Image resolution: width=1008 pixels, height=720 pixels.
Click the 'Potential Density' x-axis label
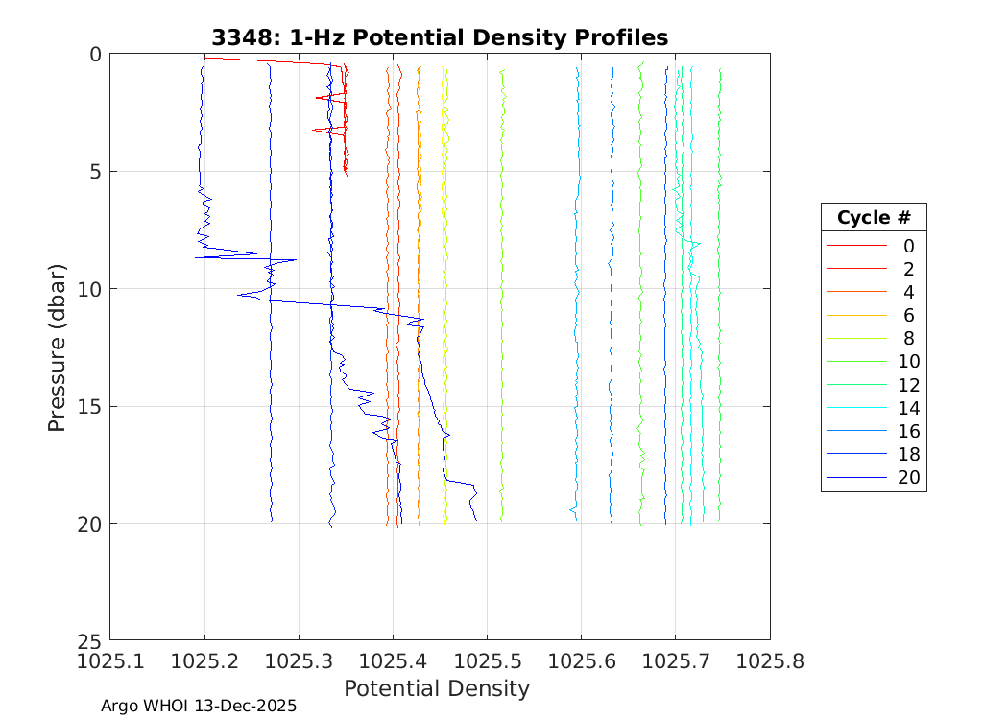click(x=437, y=688)
